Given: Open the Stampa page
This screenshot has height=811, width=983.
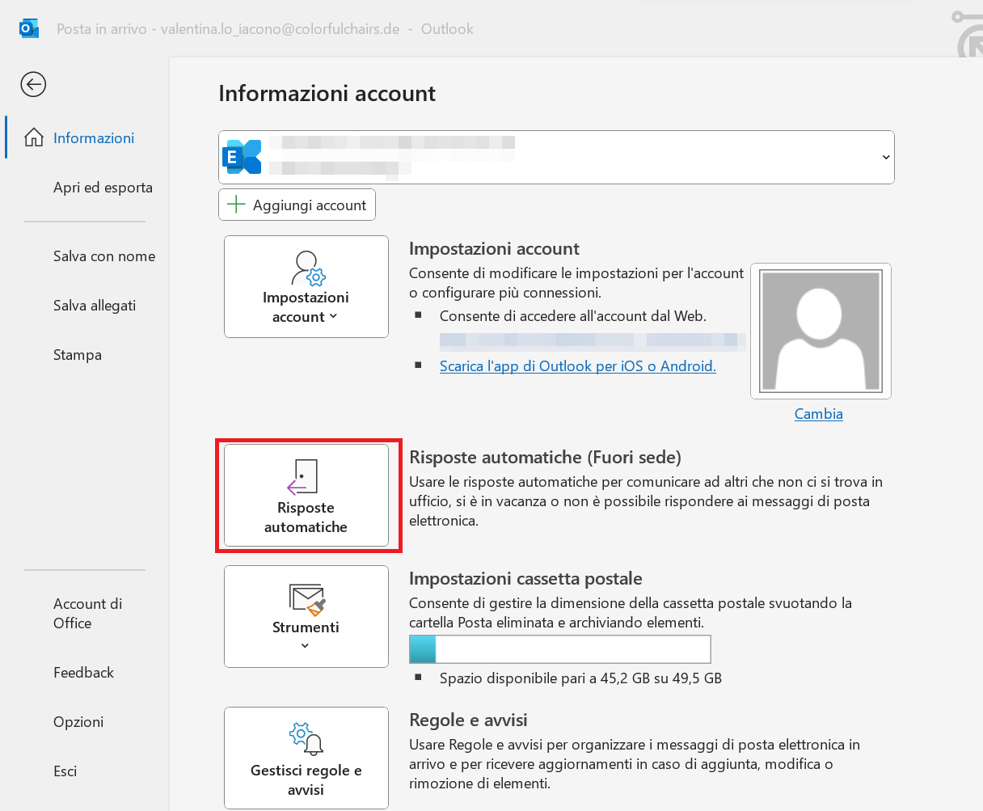Looking at the screenshot, I should click(78, 355).
